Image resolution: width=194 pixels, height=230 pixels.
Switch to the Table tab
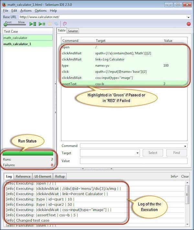point(61,30)
